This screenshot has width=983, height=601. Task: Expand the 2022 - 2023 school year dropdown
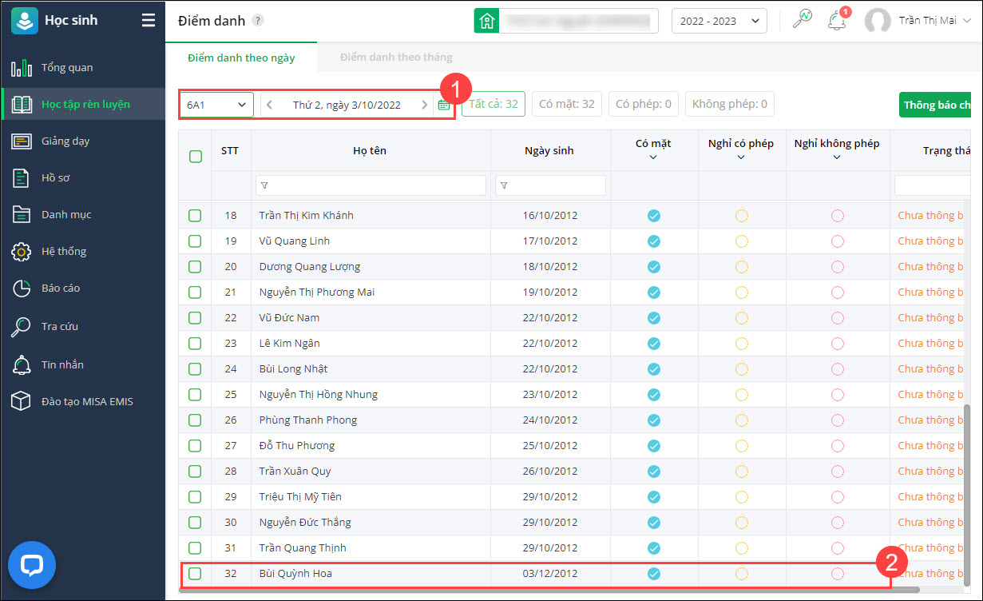pos(719,21)
